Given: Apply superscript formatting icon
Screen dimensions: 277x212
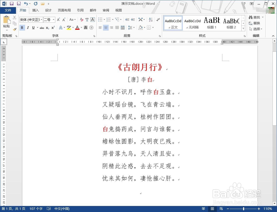Looking at the screenshot, I should [53, 28].
